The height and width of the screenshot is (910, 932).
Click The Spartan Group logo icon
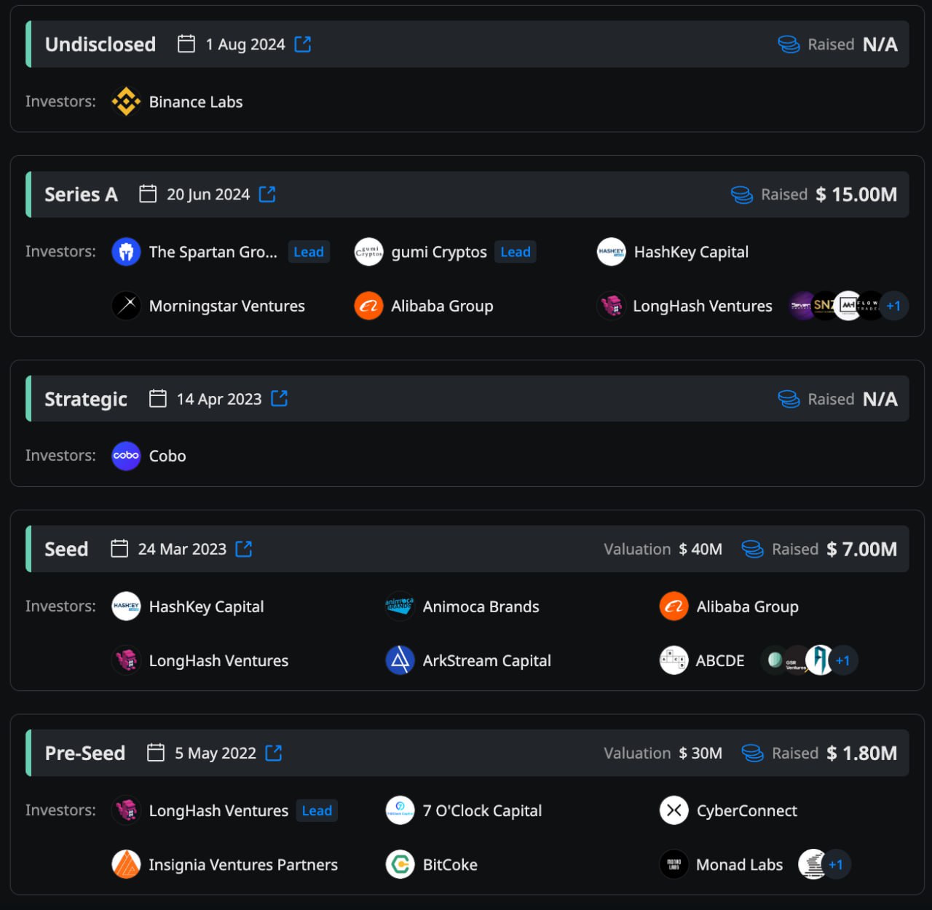click(x=126, y=252)
